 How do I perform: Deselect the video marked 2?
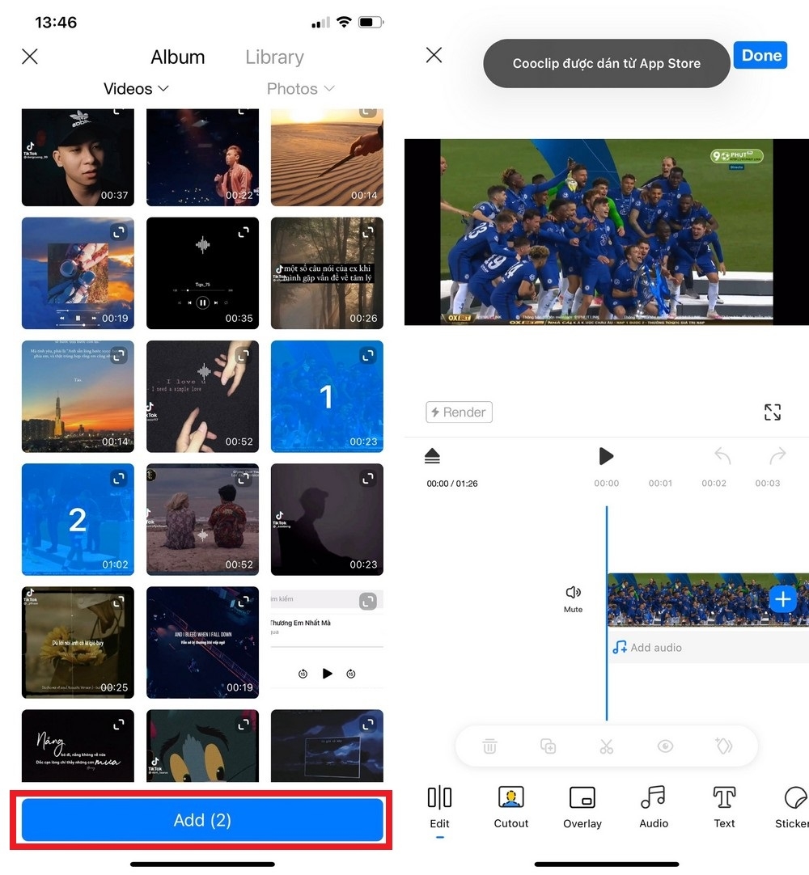click(x=78, y=519)
